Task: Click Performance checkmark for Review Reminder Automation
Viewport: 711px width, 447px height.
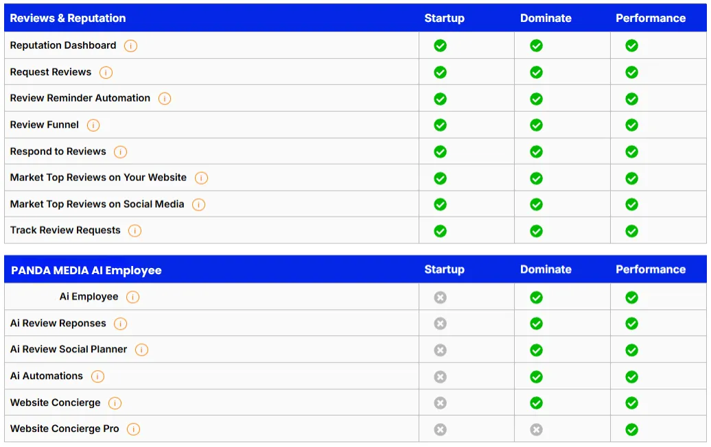Action: click(631, 99)
